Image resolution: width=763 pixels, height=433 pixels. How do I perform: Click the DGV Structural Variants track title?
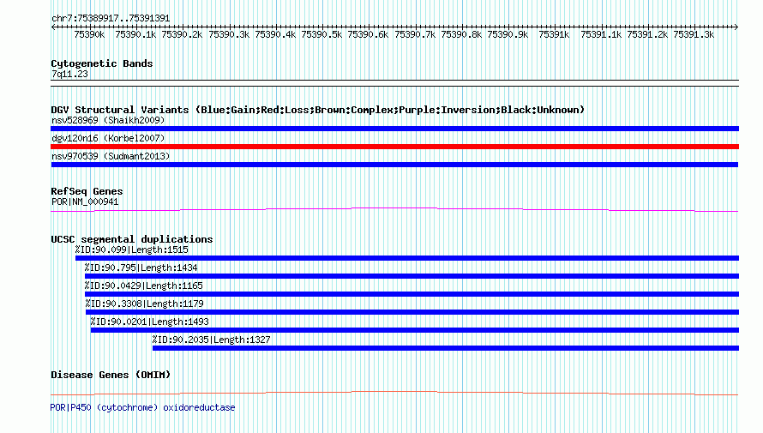click(x=317, y=110)
